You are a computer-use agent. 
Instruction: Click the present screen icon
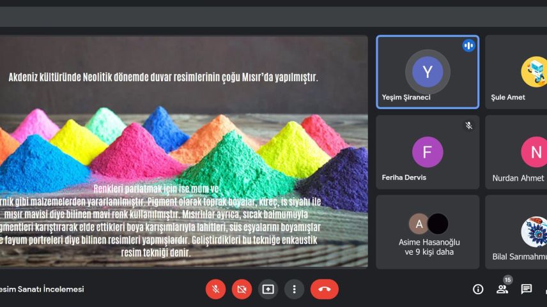tap(268, 289)
